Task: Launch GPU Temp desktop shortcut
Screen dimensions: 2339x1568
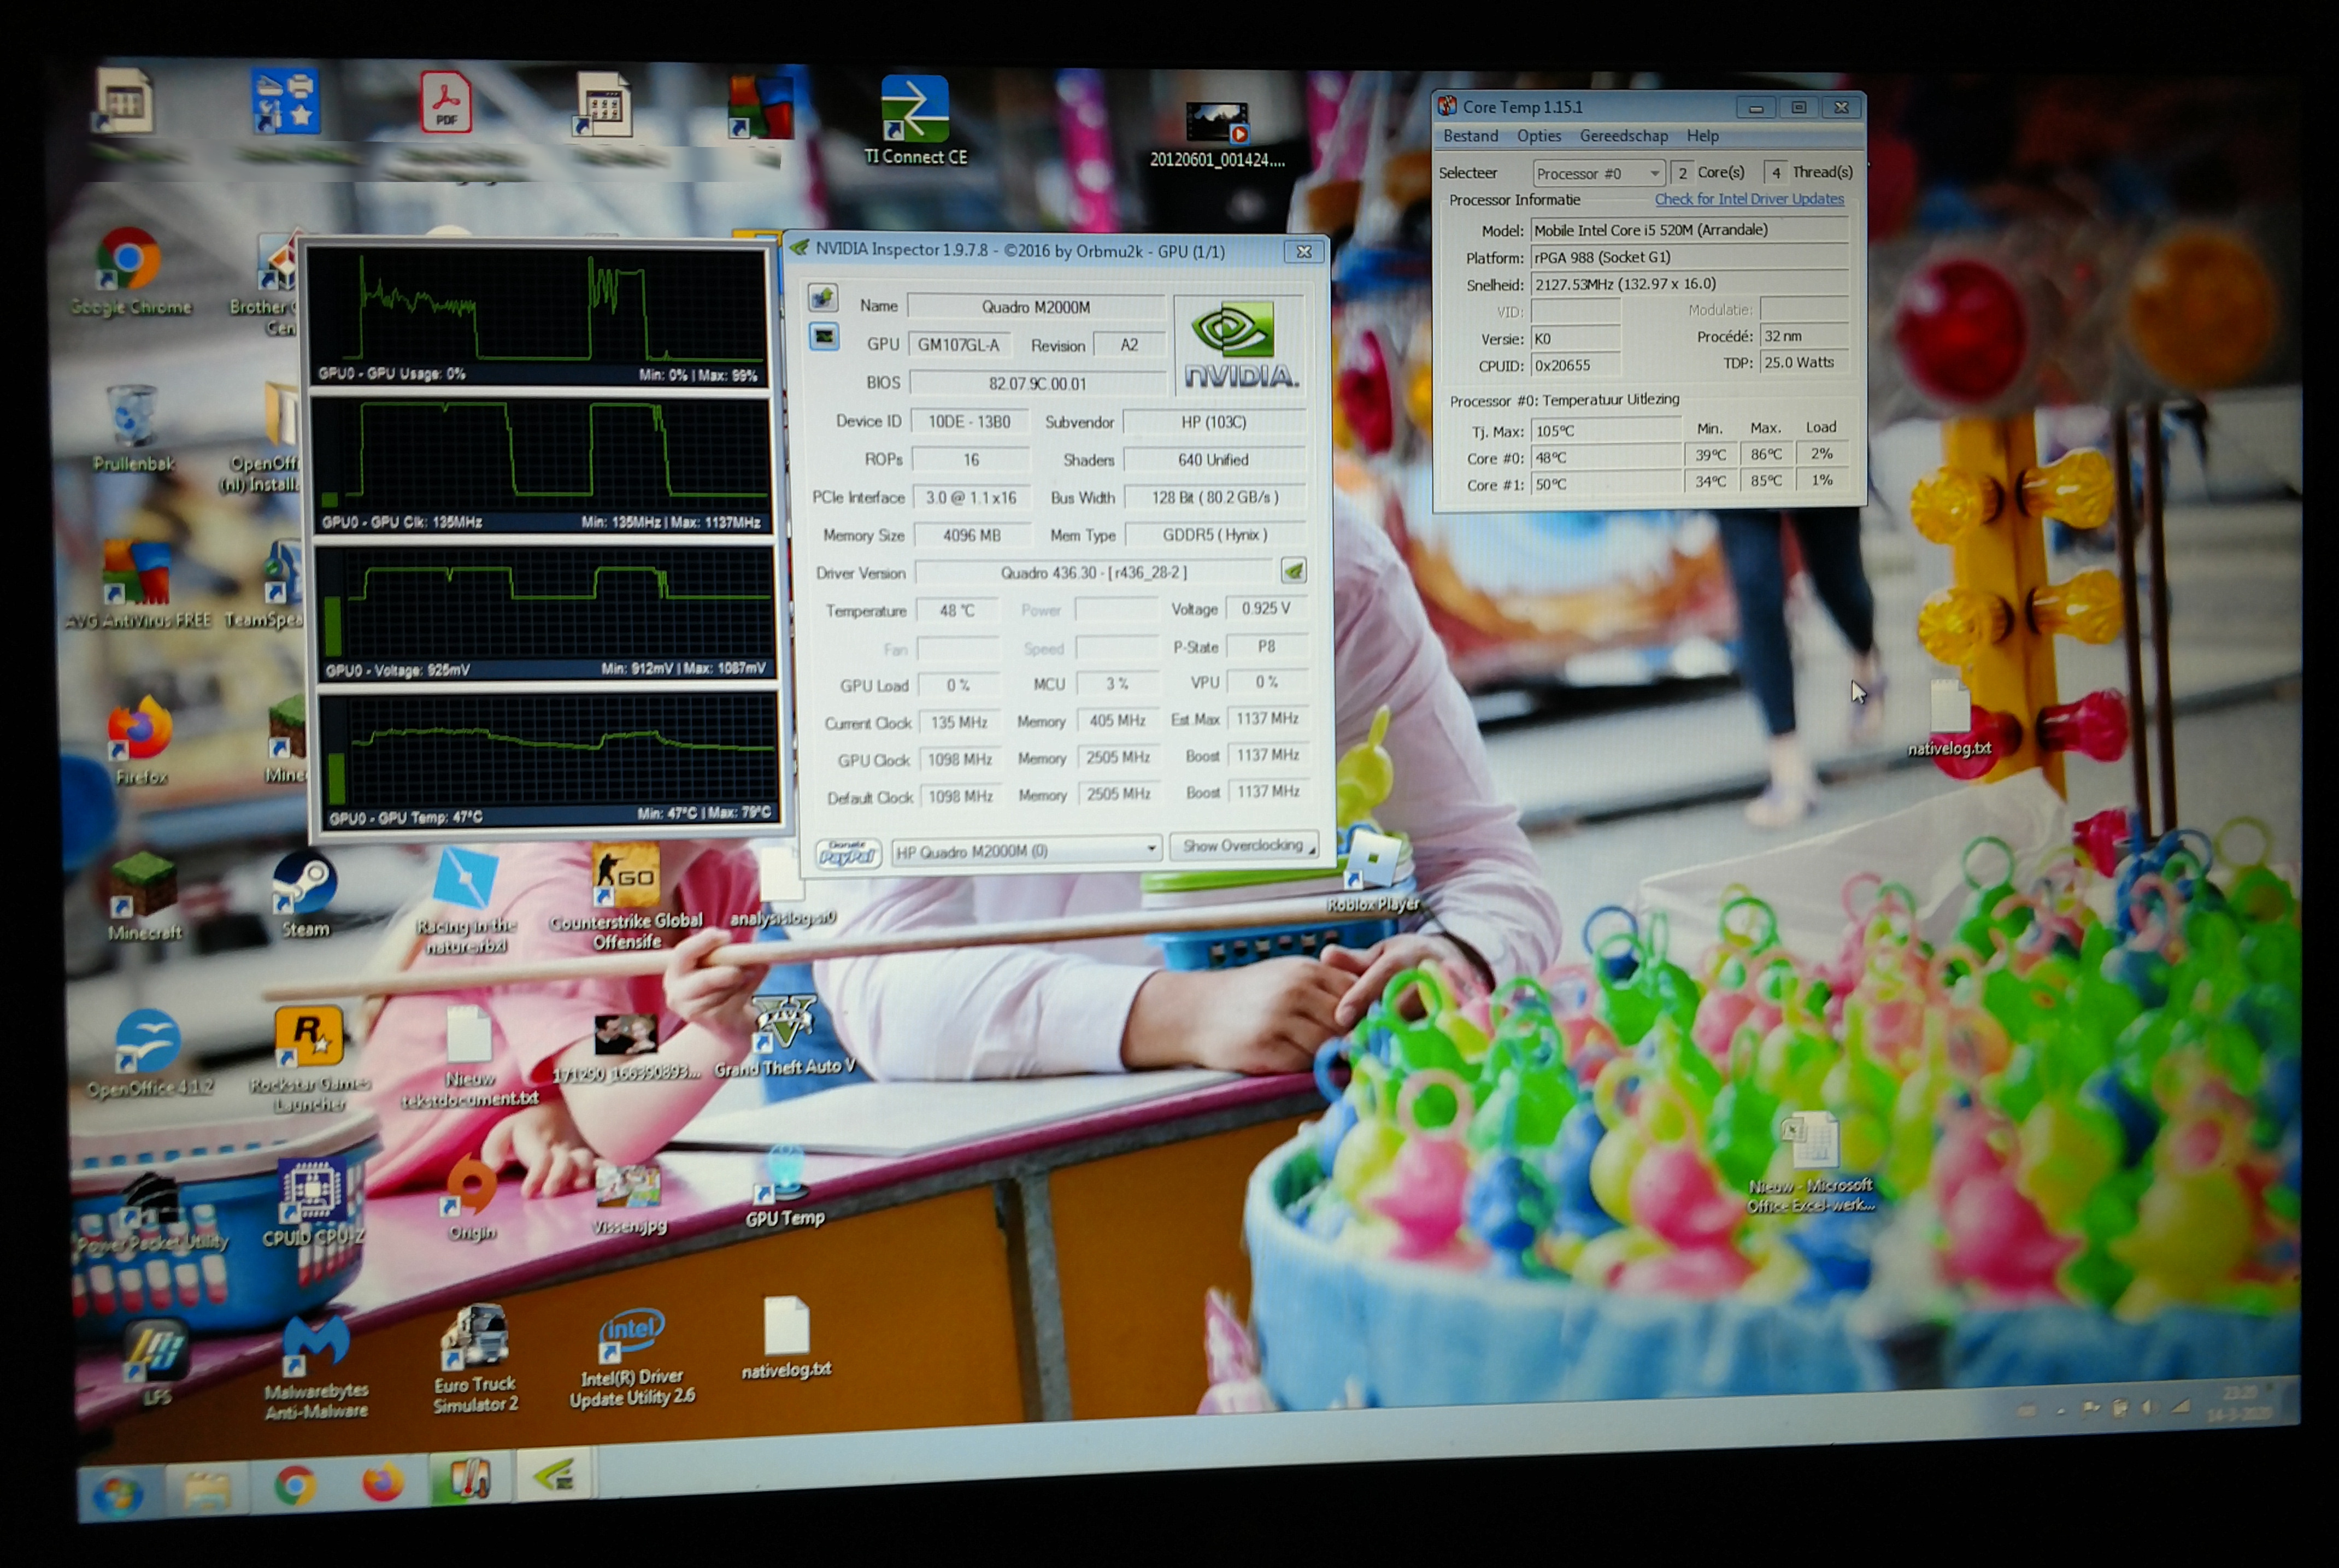Action: tap(785, 1186)
